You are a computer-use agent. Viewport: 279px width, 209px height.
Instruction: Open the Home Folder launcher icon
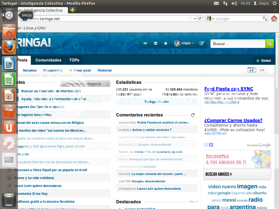[9, 32]
